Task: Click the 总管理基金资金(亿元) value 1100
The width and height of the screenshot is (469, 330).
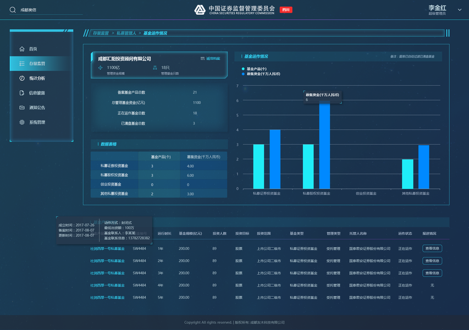Action: [197, 103]
